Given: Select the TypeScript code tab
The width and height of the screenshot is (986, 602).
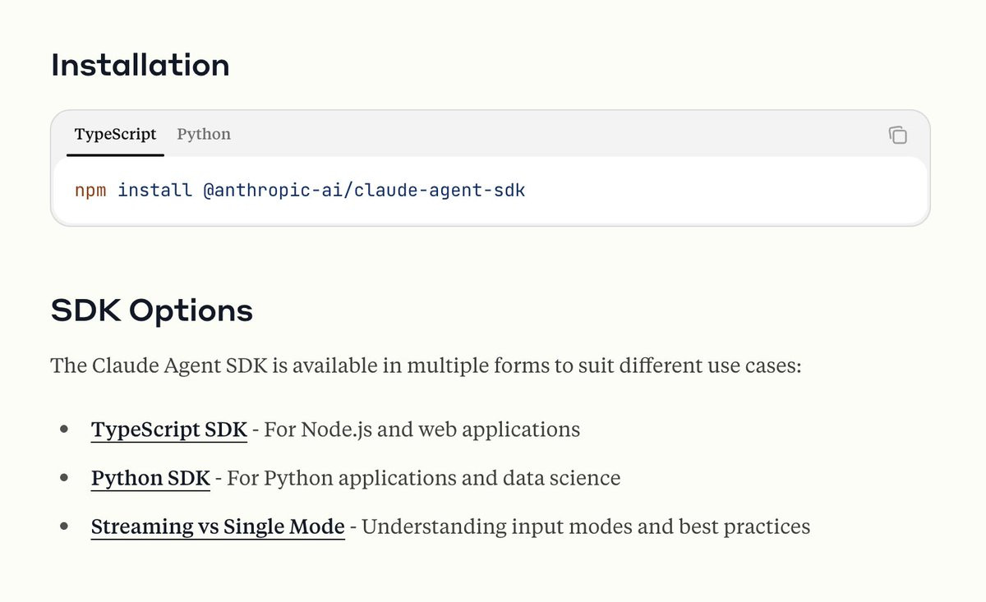Looking at the screenshot, I should tap(115, 134).
